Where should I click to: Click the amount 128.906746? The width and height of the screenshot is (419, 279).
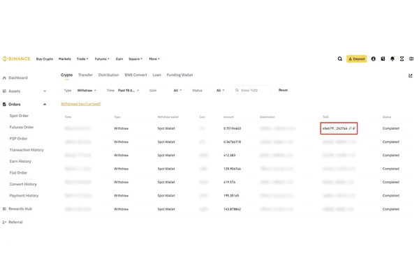coord(232,169)
